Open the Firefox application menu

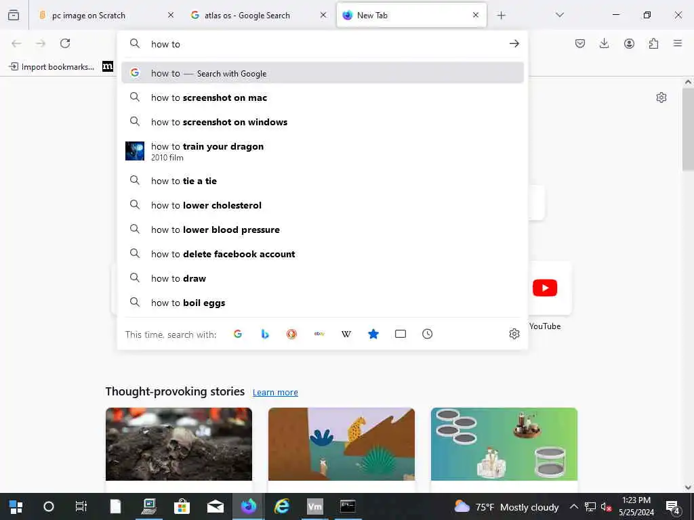[x=678, y=43]
